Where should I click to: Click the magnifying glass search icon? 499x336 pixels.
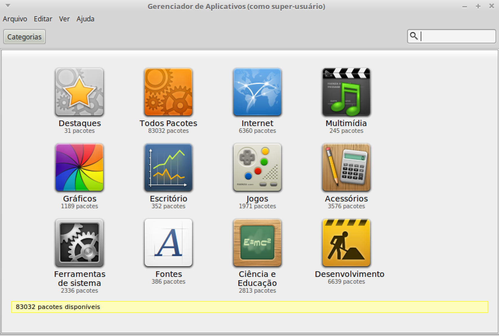click(x=414, y=36)
